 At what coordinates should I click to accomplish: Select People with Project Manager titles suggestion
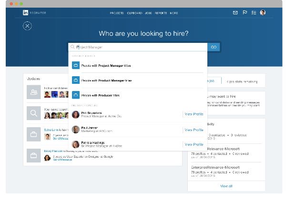(138, 65)
